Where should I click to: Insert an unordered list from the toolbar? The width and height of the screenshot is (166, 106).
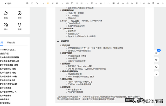tap(81, 3)
